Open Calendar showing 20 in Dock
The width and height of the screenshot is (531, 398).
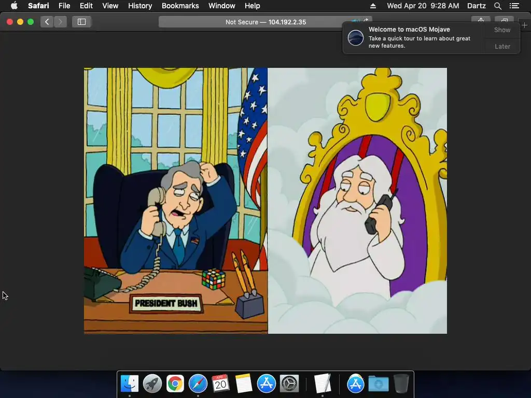[220, 383]
